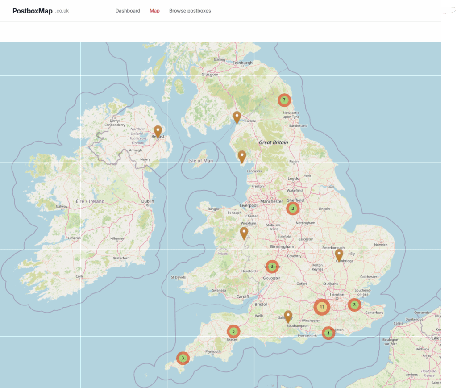This screenshot has height=388, width=457.
Task: Open Browse postboxes page
Action: pos(190,11)
